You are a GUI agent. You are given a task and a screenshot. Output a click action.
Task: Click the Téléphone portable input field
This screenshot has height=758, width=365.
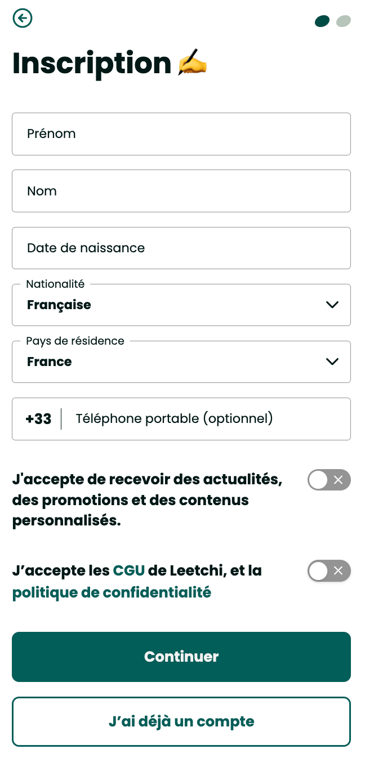(206, 419)
